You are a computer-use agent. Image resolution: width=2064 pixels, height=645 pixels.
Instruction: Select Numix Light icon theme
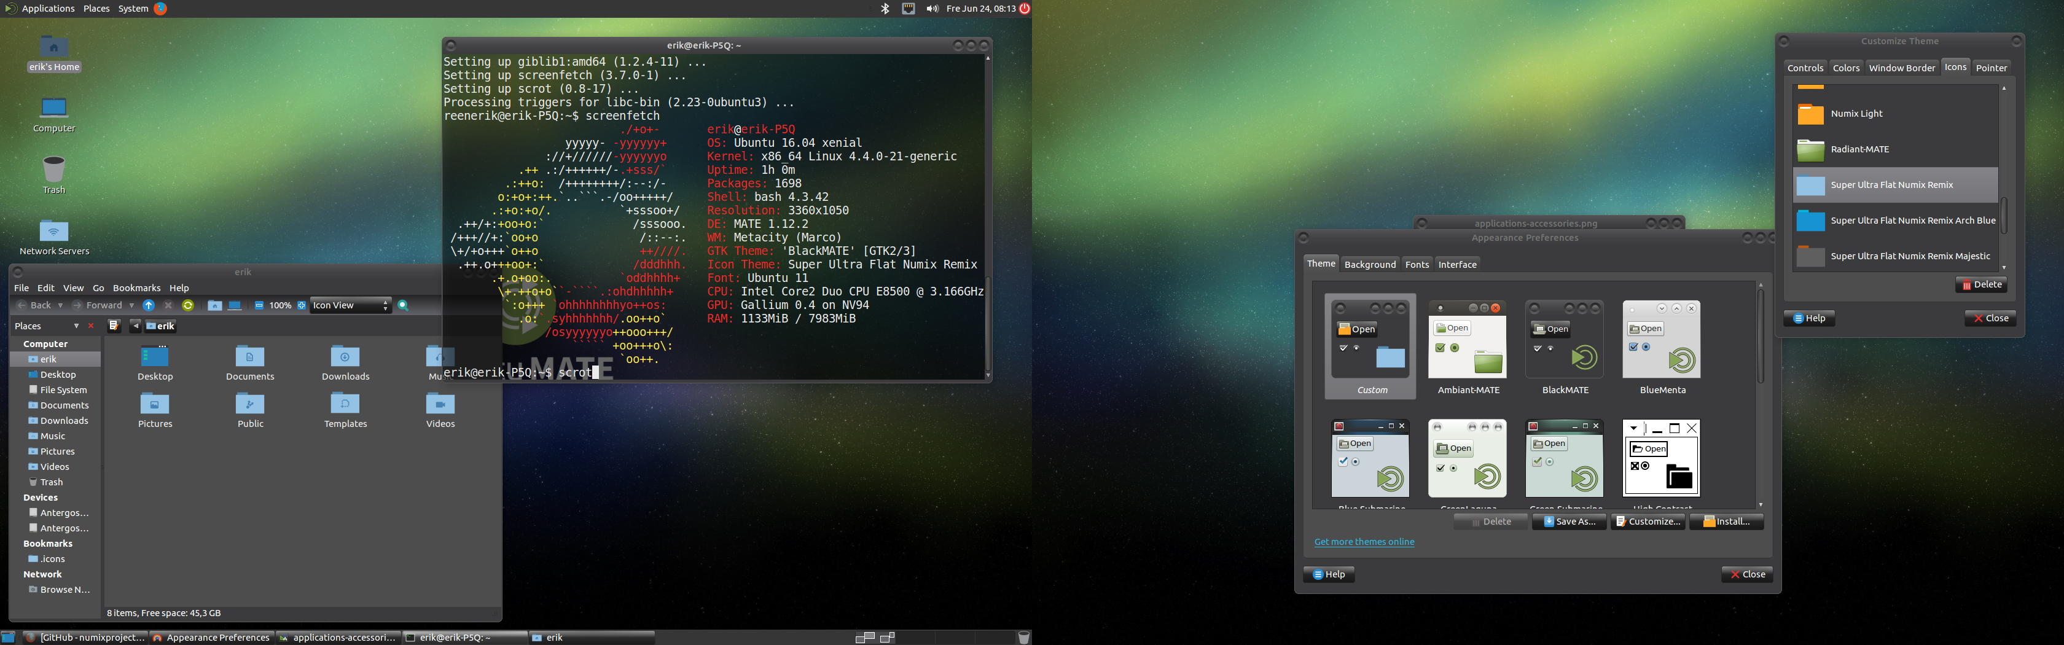point(1895,114)
